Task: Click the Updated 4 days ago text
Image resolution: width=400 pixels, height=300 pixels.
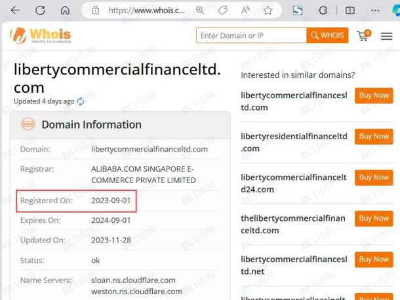Action: [44, 101]
